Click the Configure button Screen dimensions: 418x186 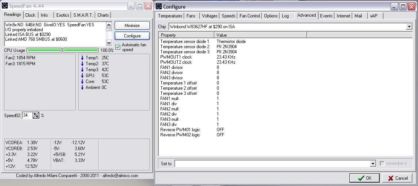click(x=132, y=36)
